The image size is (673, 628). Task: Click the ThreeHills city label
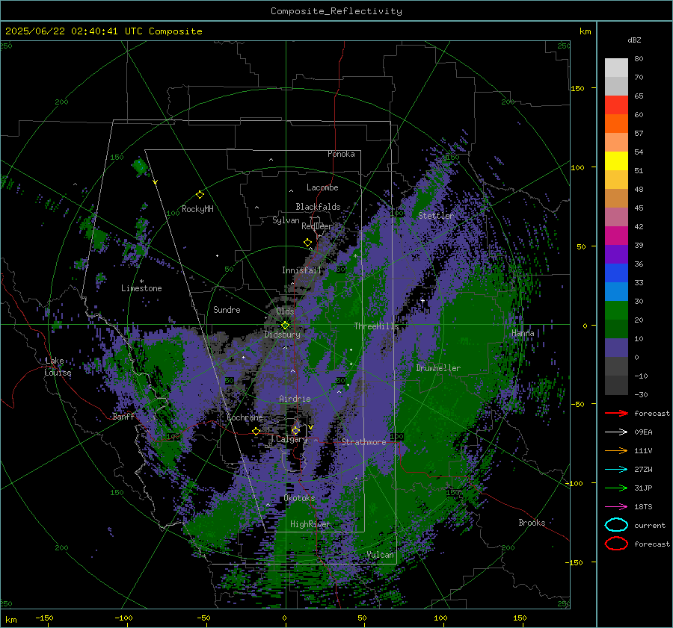[376, 326]
